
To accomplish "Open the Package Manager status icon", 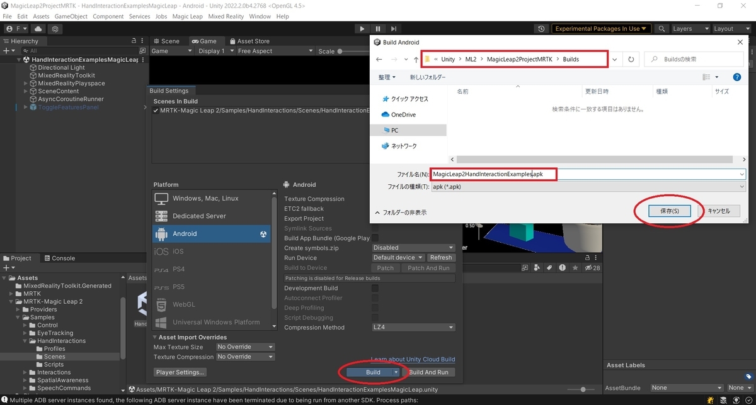I will [55, 29].
